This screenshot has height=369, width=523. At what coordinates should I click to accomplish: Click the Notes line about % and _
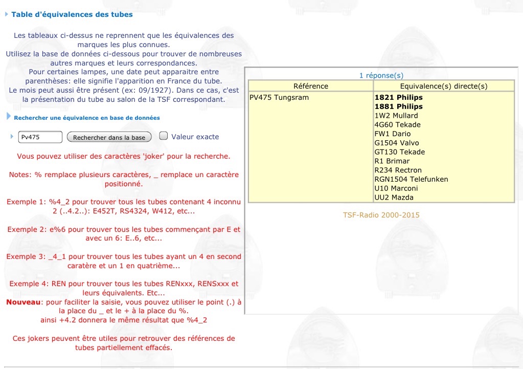coord(124,179)
